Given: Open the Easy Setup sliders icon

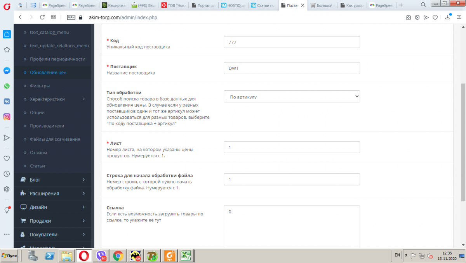Looking at the screenshot, I should point(459,17).
